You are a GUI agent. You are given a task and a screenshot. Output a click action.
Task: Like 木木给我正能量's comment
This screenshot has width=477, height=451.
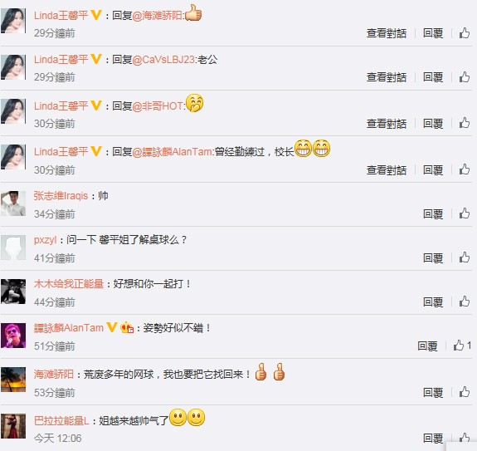(465, 301)
